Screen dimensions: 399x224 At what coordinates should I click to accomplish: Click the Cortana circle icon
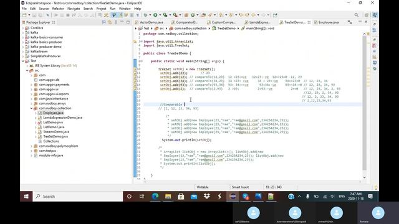[129, 197]
